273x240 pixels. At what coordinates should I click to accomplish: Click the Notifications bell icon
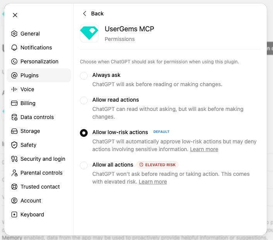[14, 48]
